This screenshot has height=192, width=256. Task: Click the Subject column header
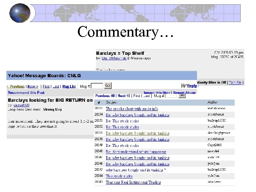112,102
